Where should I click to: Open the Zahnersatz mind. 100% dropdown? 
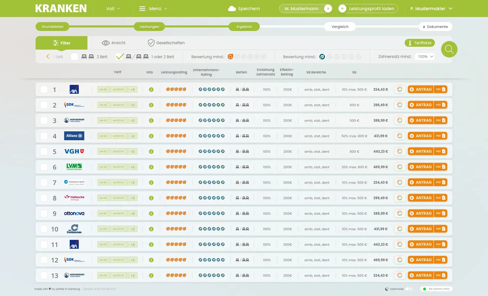point(425,57)
